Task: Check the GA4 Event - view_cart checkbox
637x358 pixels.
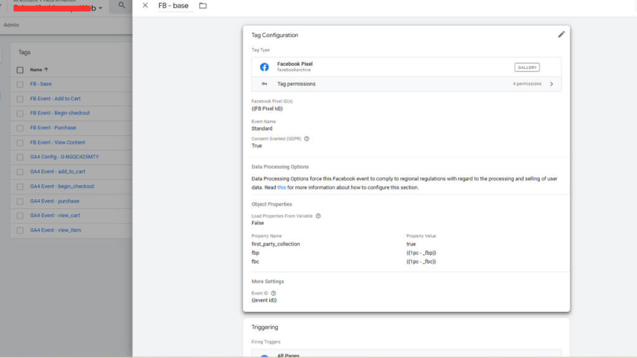Action: 20,216
